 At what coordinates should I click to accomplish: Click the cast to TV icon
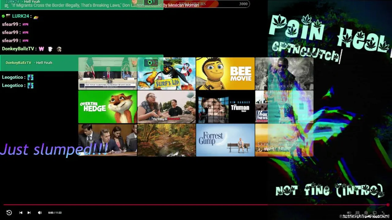(374, 213)
